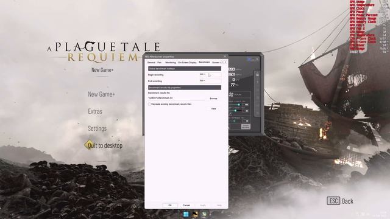This screenshot has width=390, height=219.
Task: Switch to the Monitoring tab
Action: click(171, 63)
